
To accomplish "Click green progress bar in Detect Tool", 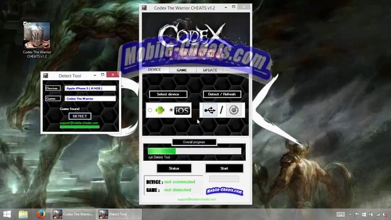I will [x=79, y=127].
